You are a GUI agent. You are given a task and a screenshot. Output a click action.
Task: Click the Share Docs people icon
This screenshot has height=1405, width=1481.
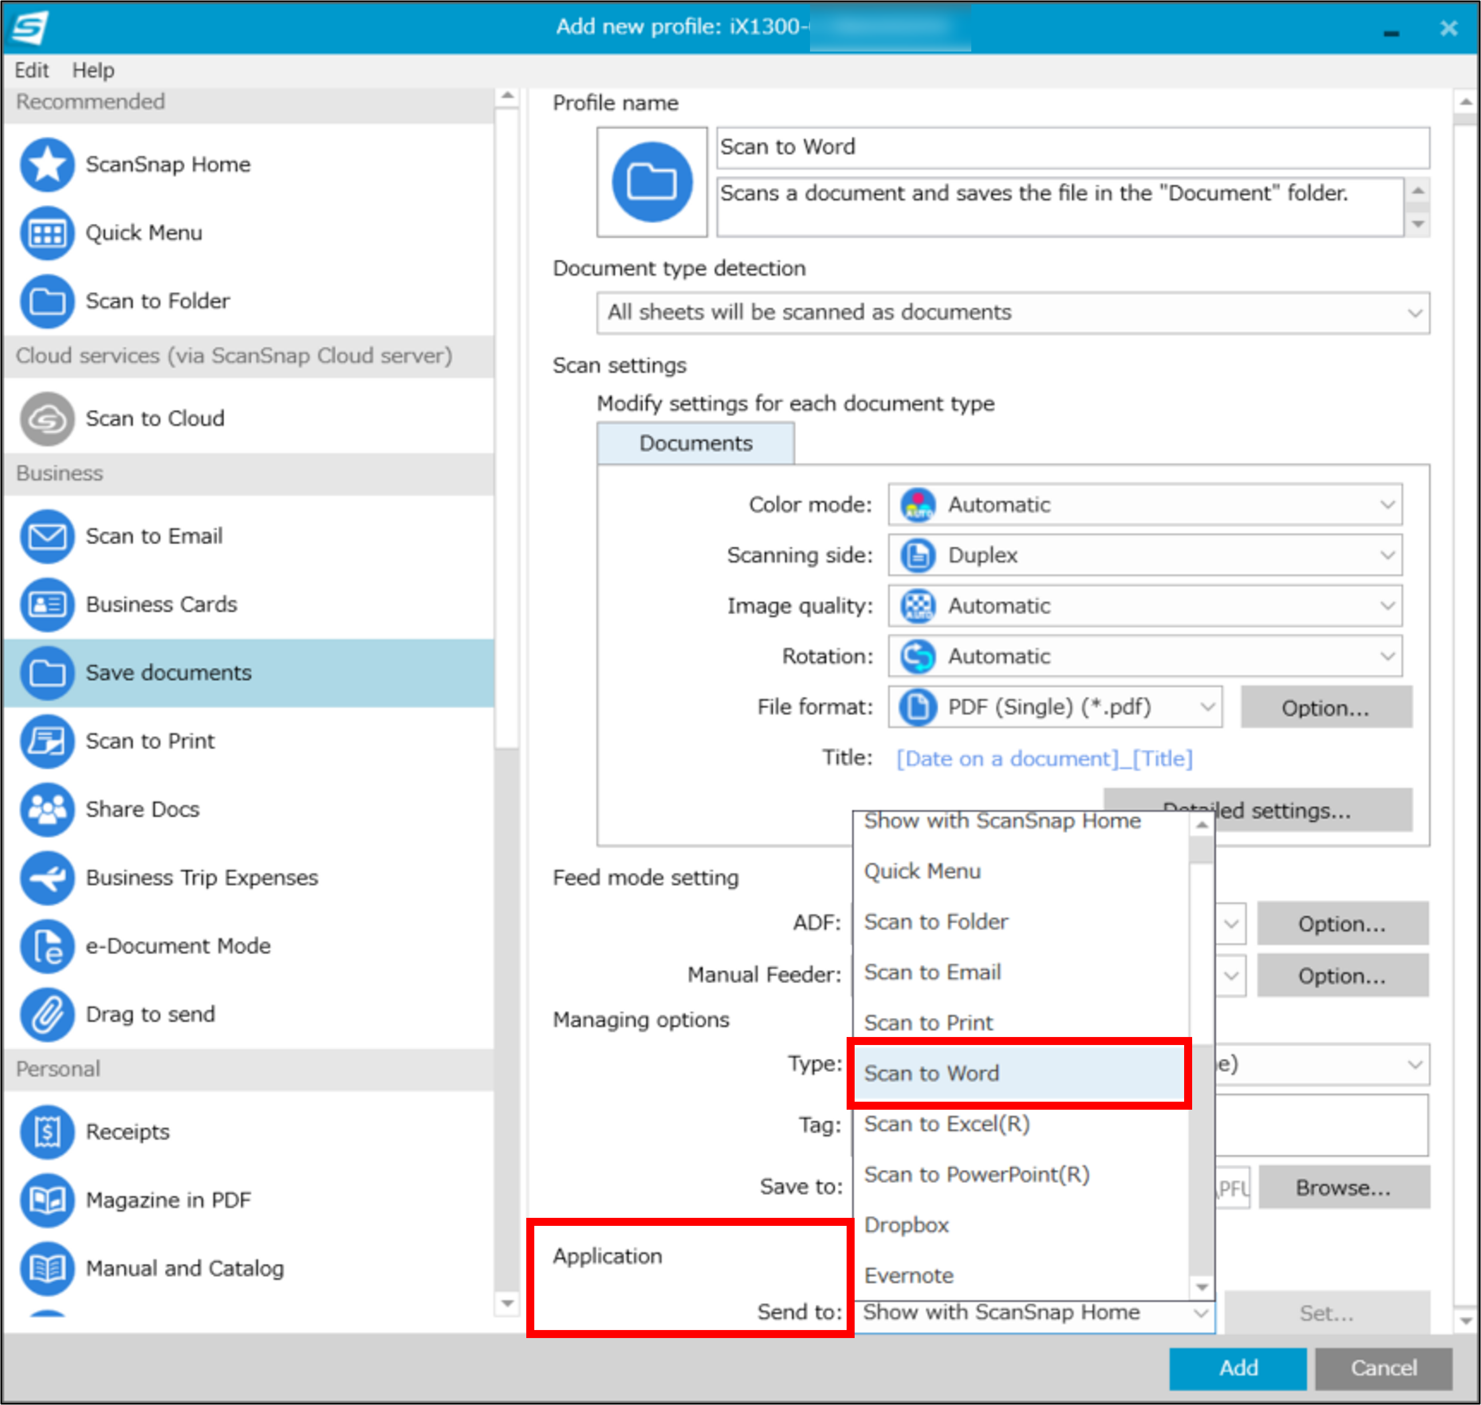46,810
